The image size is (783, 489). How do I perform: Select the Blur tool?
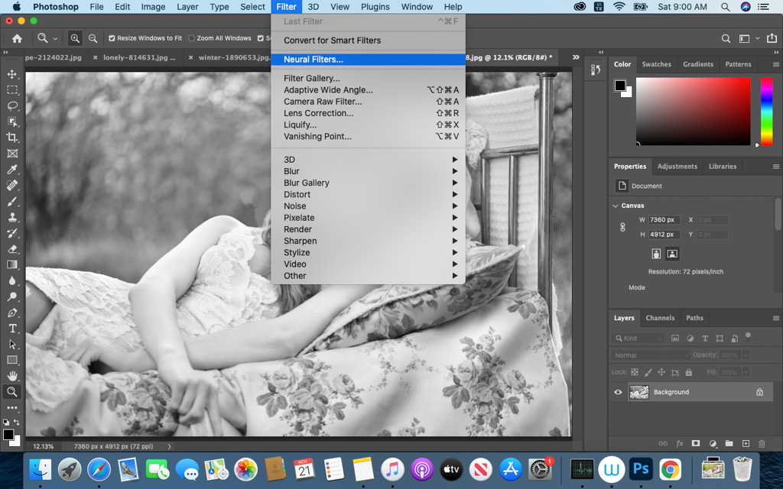pyautogui.click(x=12, y=280)
